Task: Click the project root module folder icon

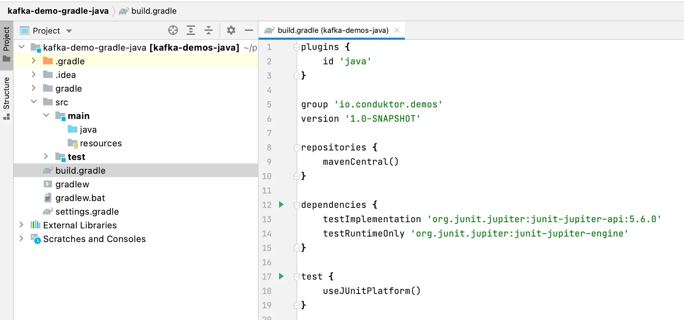Action: pos(36,47)
